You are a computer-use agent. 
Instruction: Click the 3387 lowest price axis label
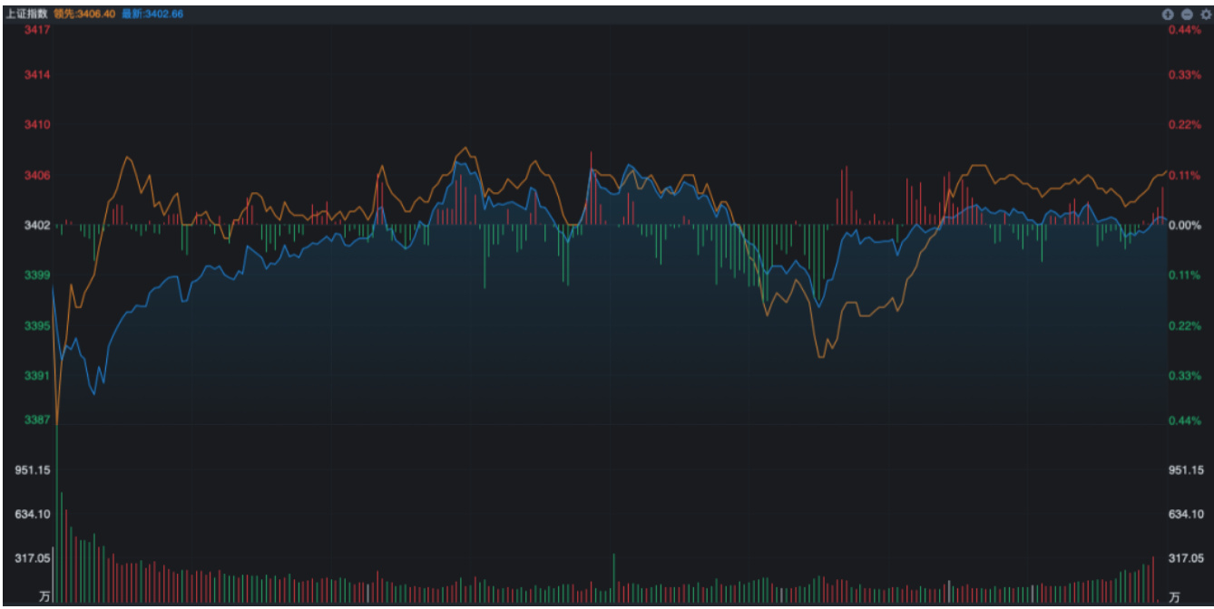37,420
